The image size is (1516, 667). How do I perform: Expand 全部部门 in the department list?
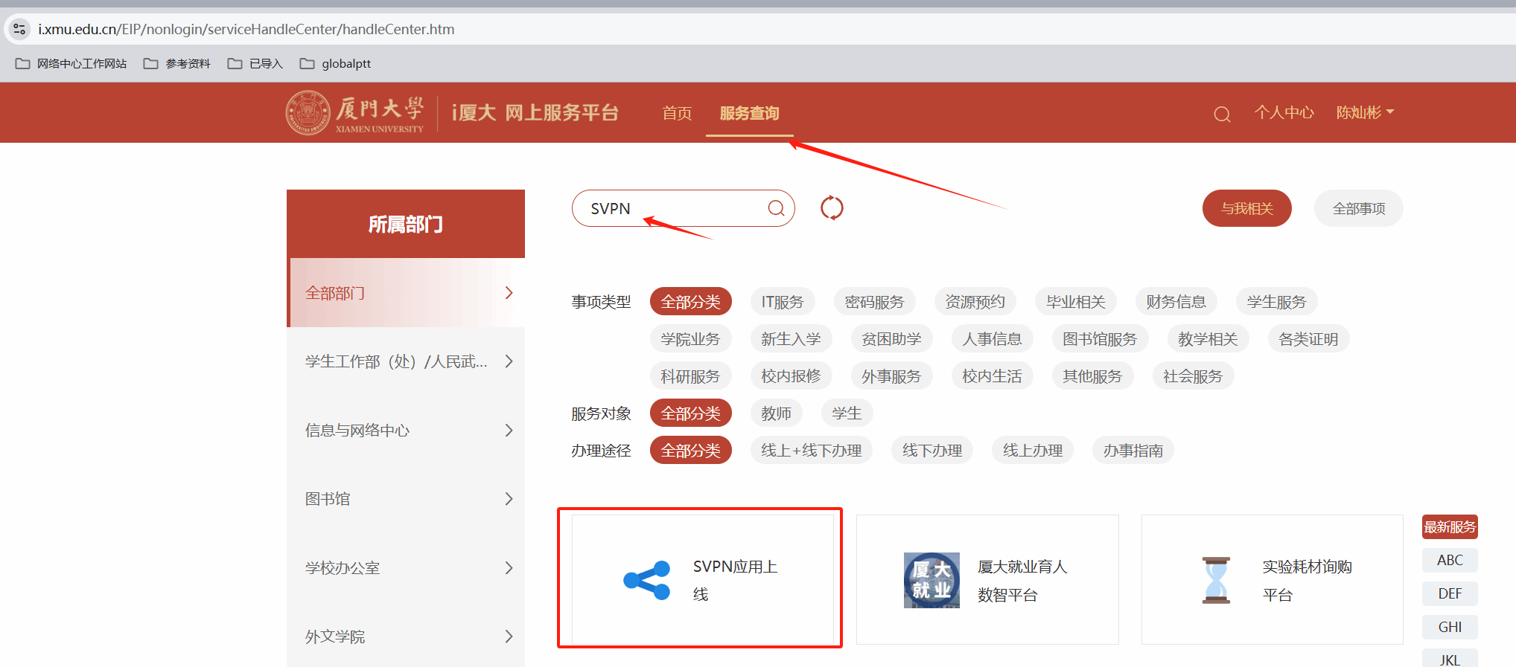pyautogui.click(x=406, y=293)
